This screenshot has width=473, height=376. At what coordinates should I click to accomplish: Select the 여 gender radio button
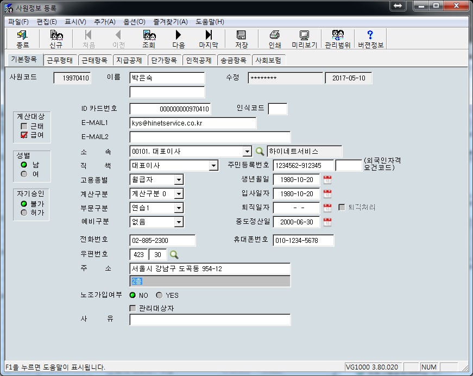24,174
